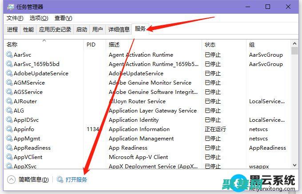The width and height of the screenshot is (302, 194).
Task: Collapse to fewer details (简略信息) chevron
Action: [x=12, y=180]
